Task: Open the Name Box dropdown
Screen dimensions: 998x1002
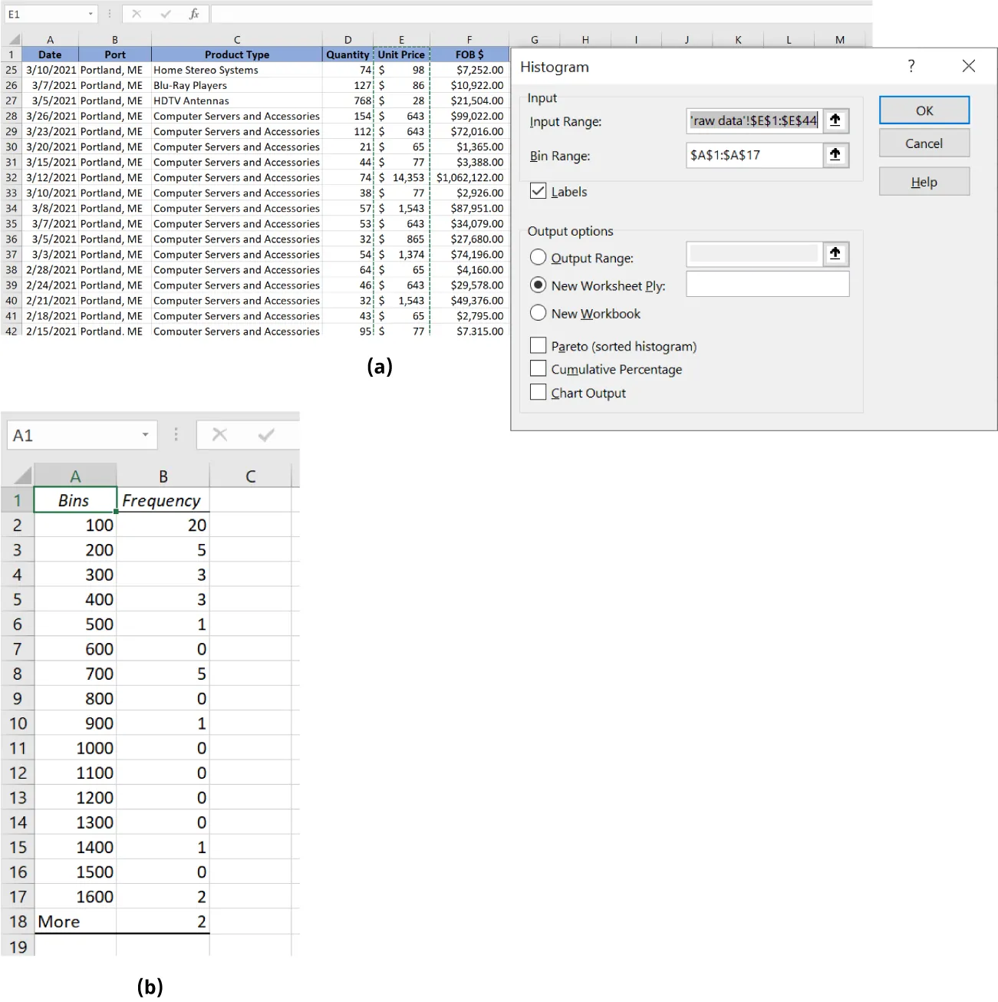Action: (91, 13)
